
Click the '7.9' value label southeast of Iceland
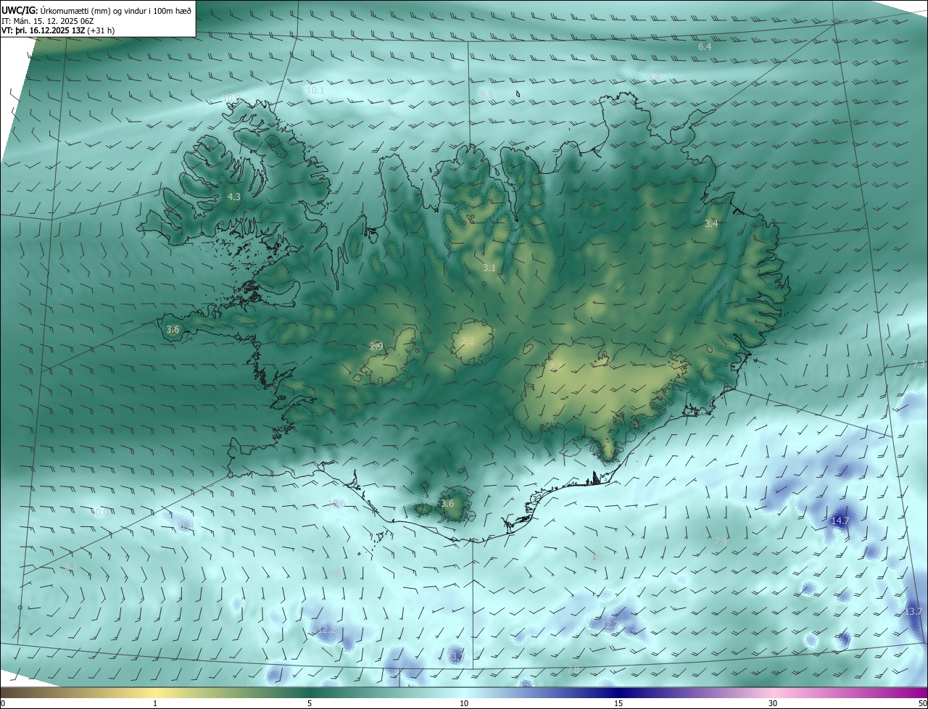[x=721, y=541]
